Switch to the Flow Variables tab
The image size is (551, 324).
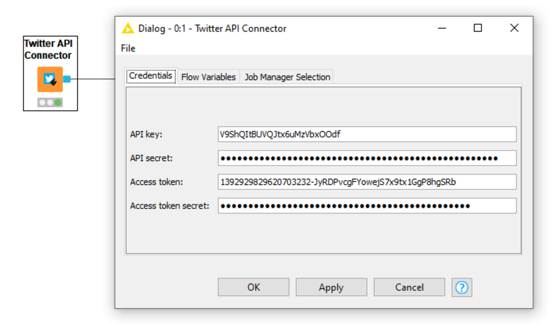(208, 77)
